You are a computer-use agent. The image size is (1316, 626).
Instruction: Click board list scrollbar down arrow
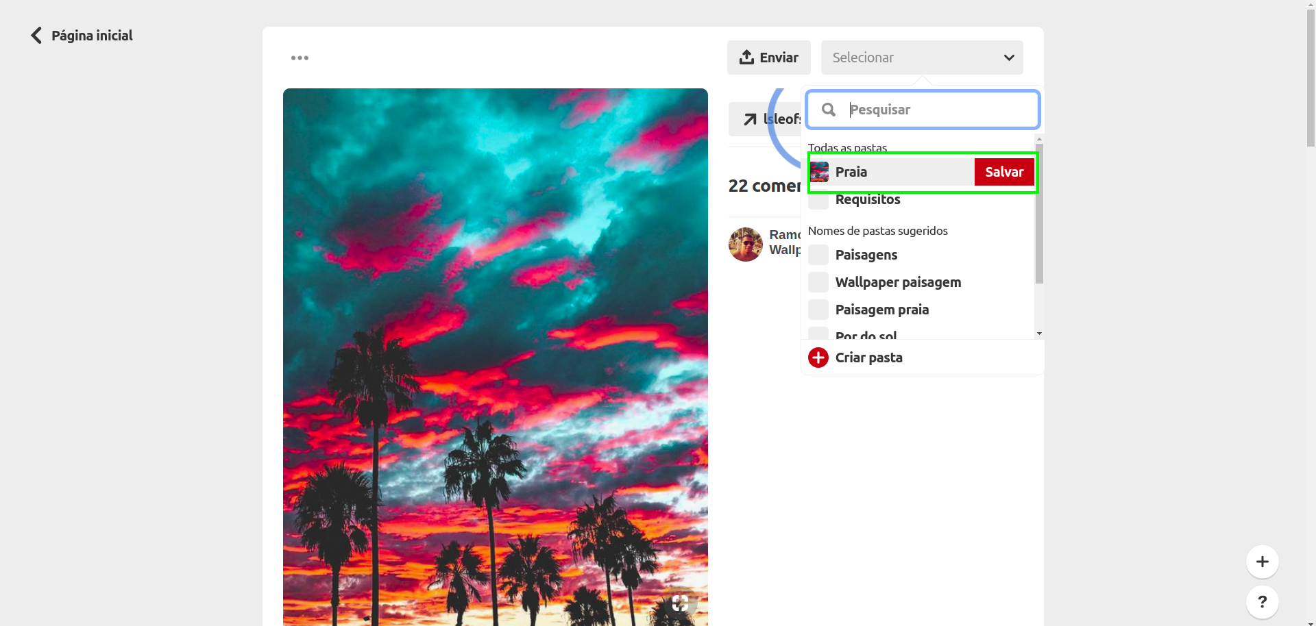click(1039, 334)
